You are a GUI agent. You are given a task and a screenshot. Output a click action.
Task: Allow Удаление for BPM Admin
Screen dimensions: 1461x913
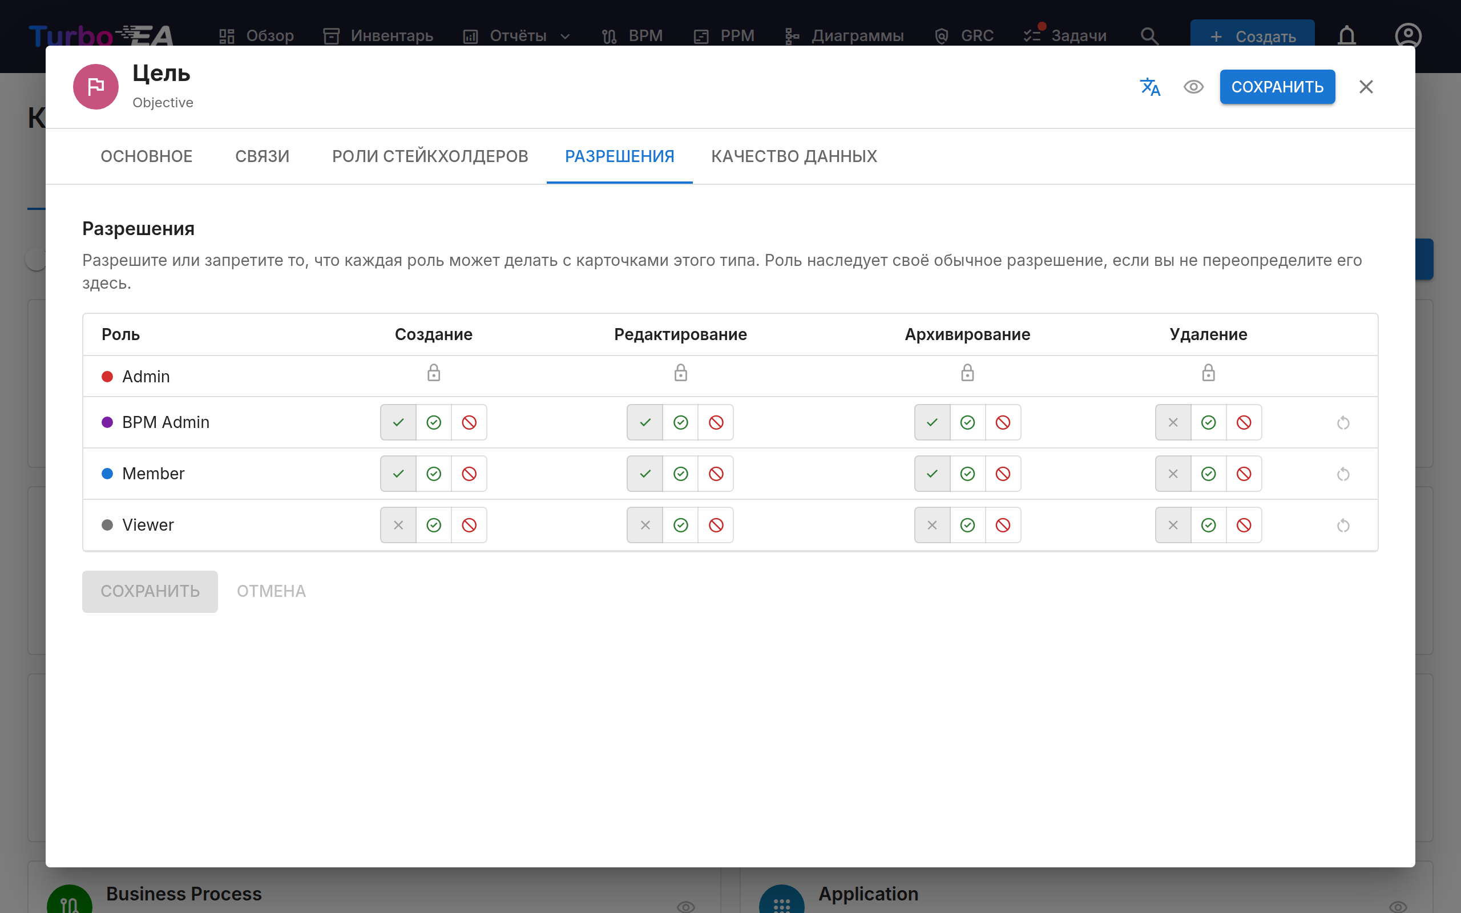1208,423
